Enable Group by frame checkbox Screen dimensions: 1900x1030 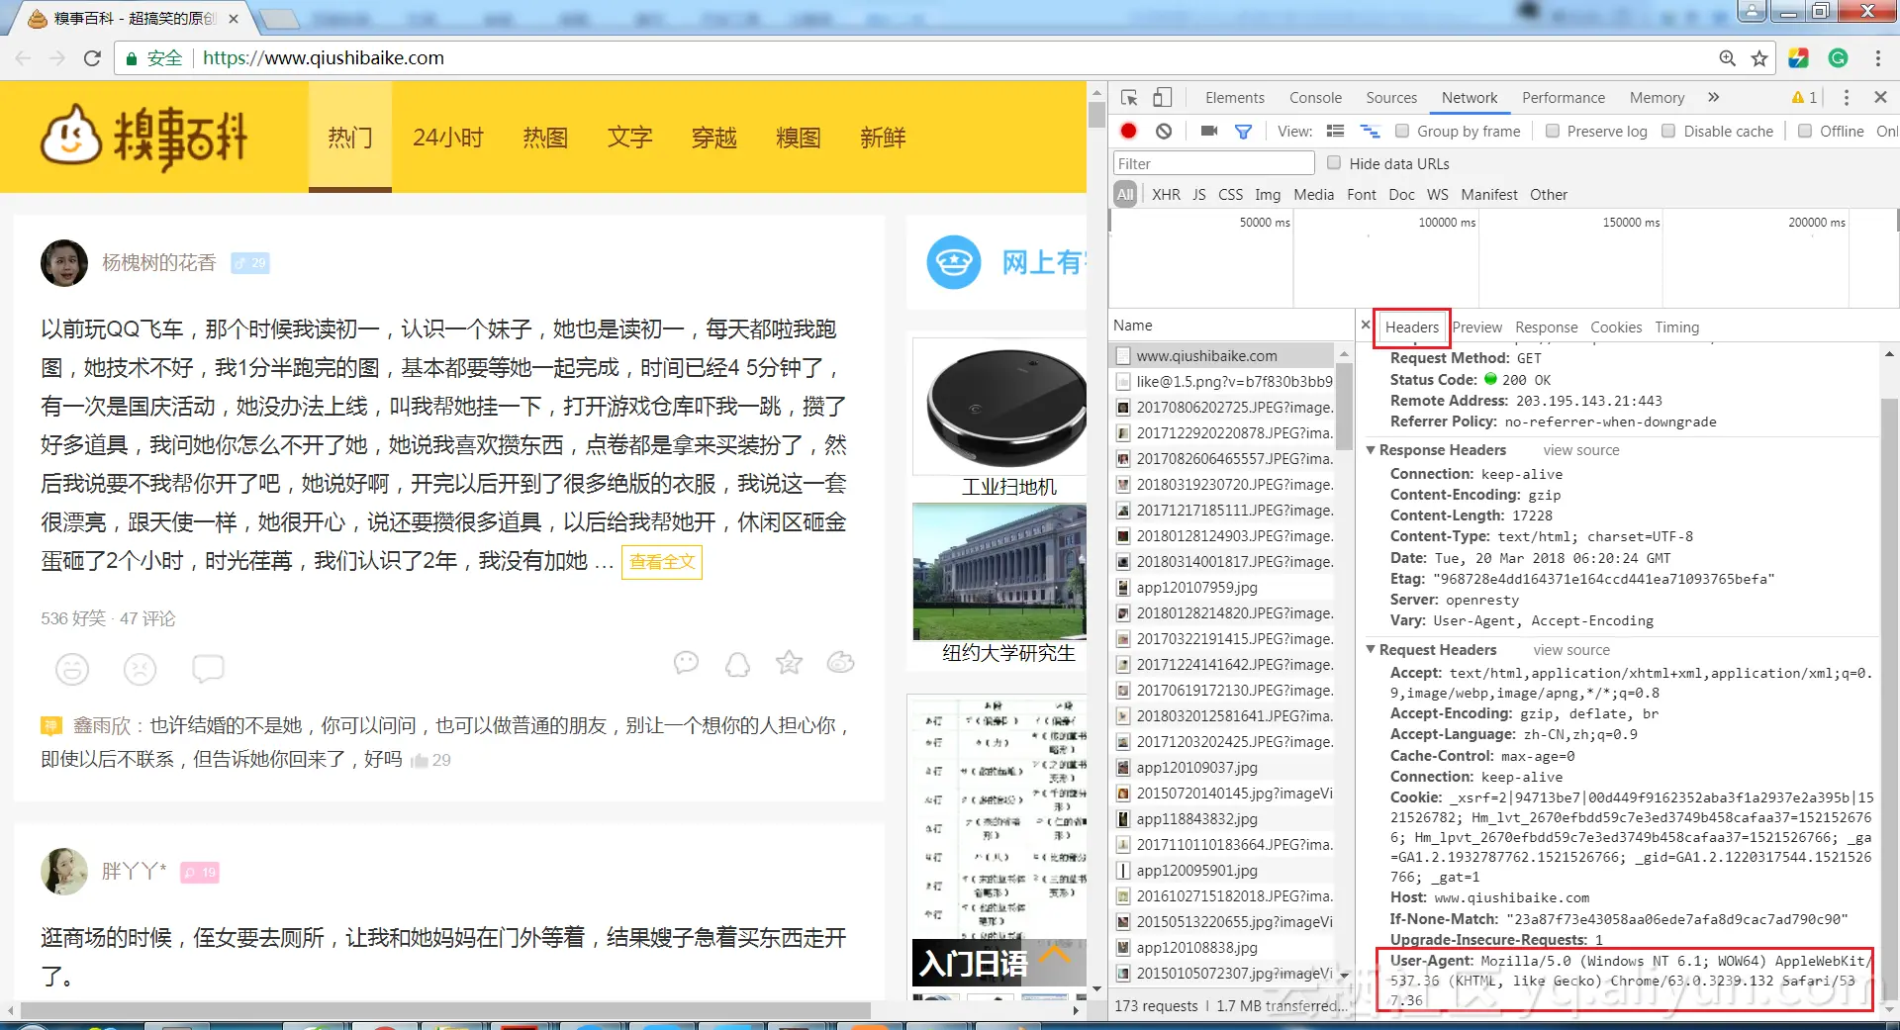click(1402, 131)
